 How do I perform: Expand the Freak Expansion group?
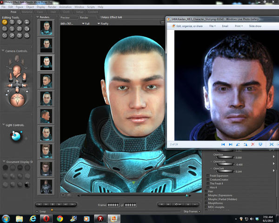tap(208, 176)
